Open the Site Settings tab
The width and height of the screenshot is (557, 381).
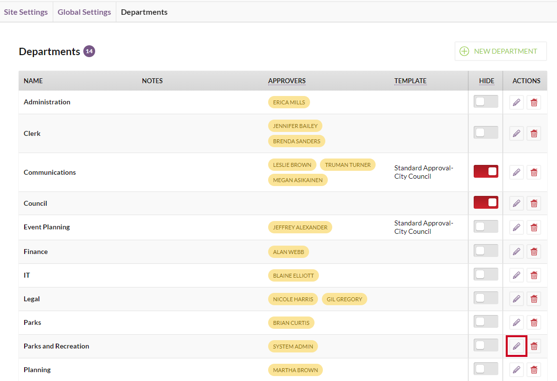(x=26, y=12)
